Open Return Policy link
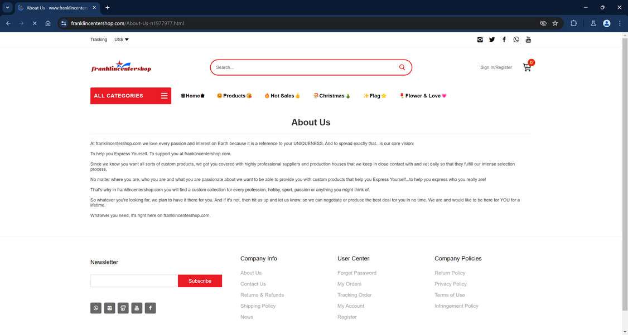This screenshot has height=335, width=628. 450,273
